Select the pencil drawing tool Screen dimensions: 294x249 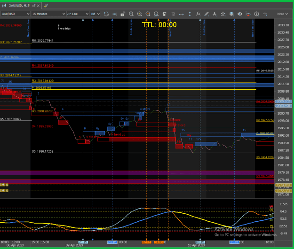(x=207, y=14)
